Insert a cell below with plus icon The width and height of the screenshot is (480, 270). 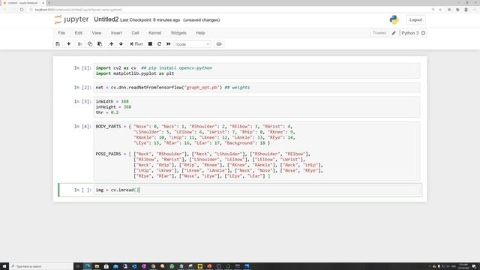coord(68,44)
